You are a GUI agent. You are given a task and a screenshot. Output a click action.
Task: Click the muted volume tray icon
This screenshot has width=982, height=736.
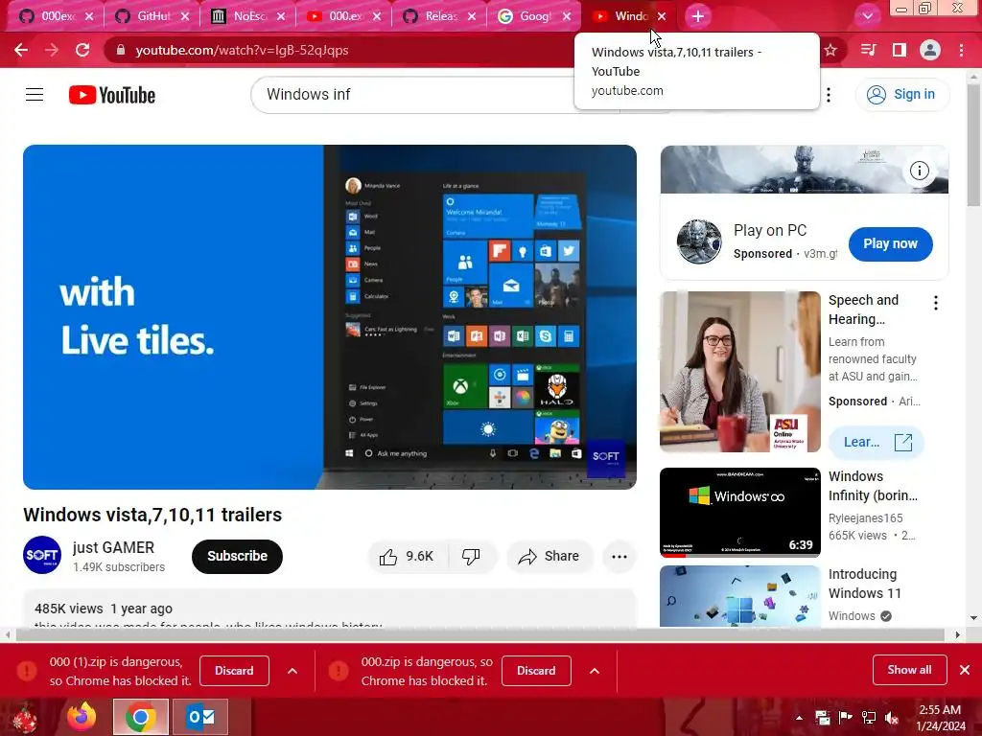point(892,718)
